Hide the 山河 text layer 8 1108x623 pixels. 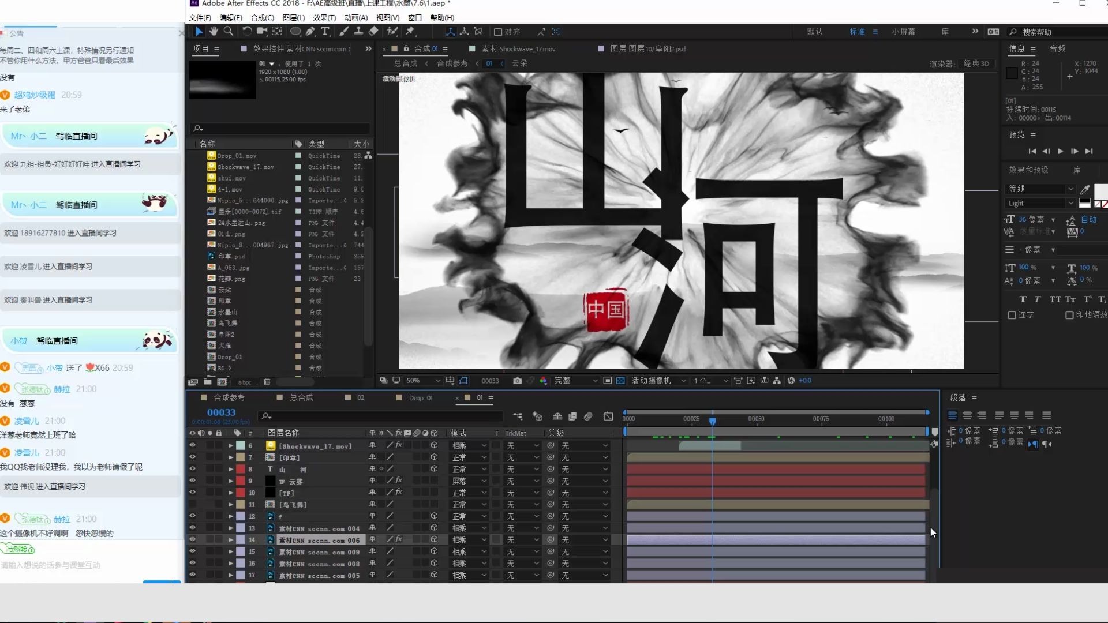(192, 469)
